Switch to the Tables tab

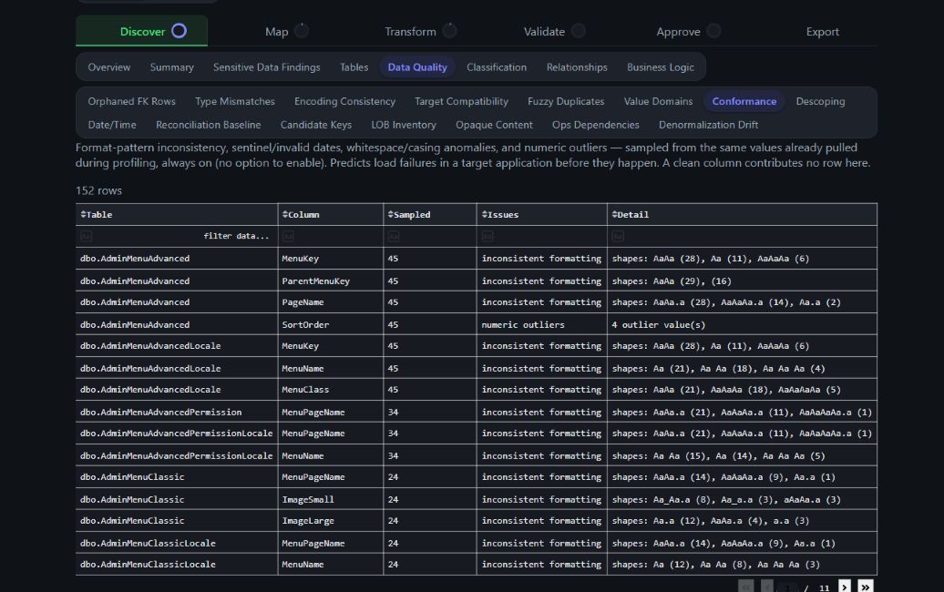[x=354, y=67]
